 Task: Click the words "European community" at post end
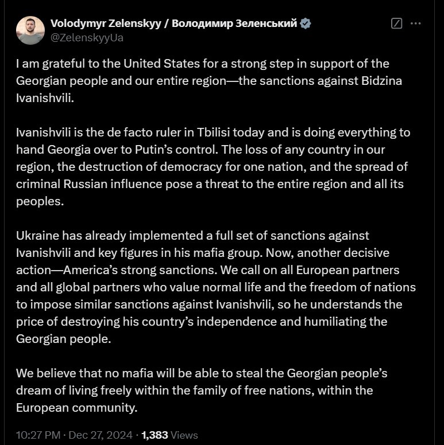76,408
